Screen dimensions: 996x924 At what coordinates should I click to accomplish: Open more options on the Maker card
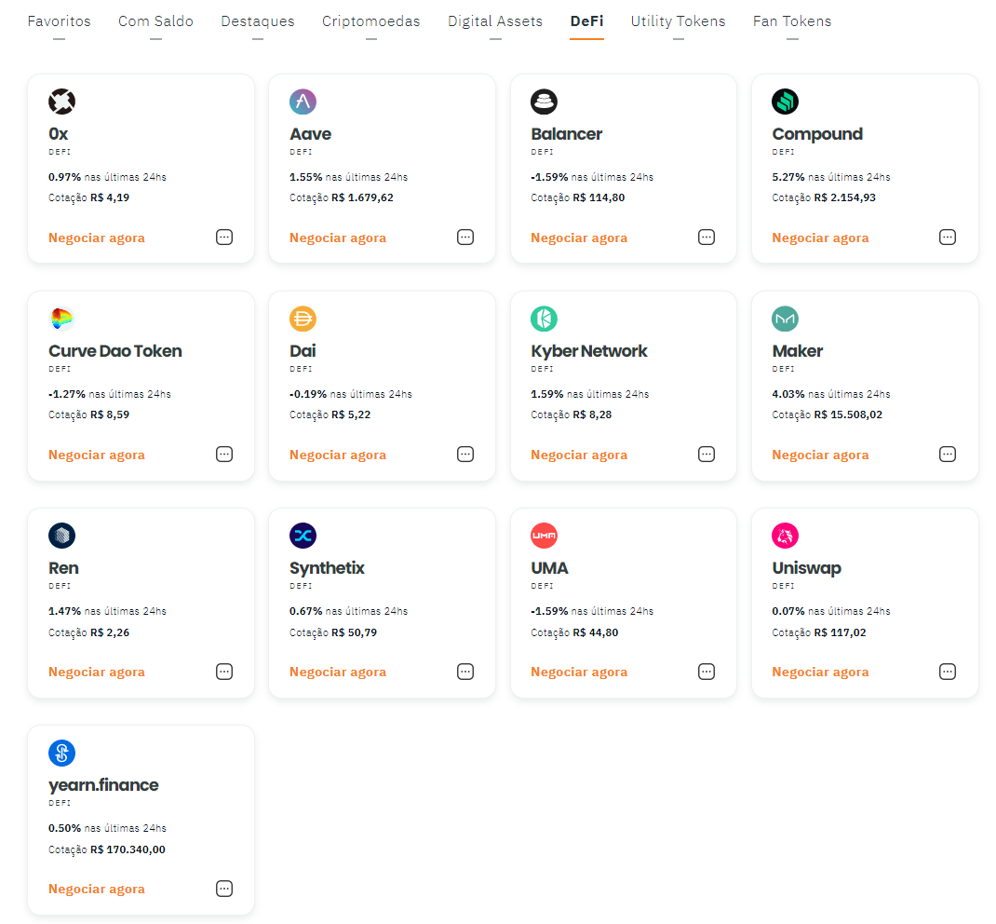pyautogui.click(x=948, y=455)
